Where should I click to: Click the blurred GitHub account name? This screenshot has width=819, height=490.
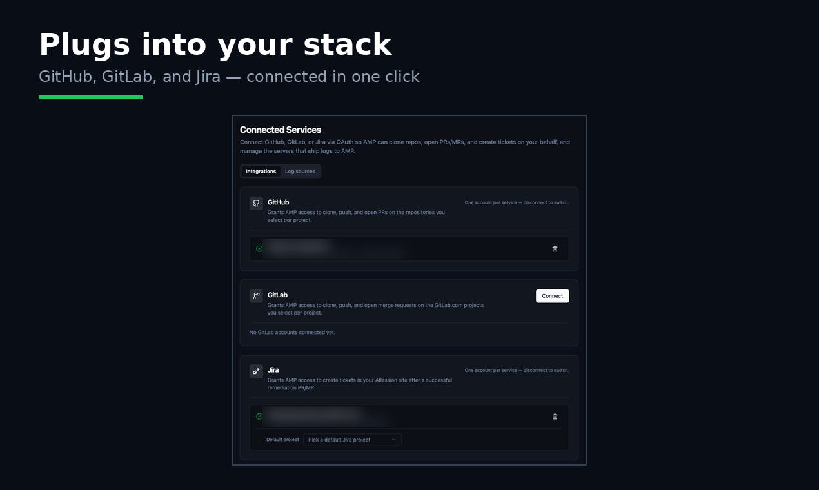(297, 247)
